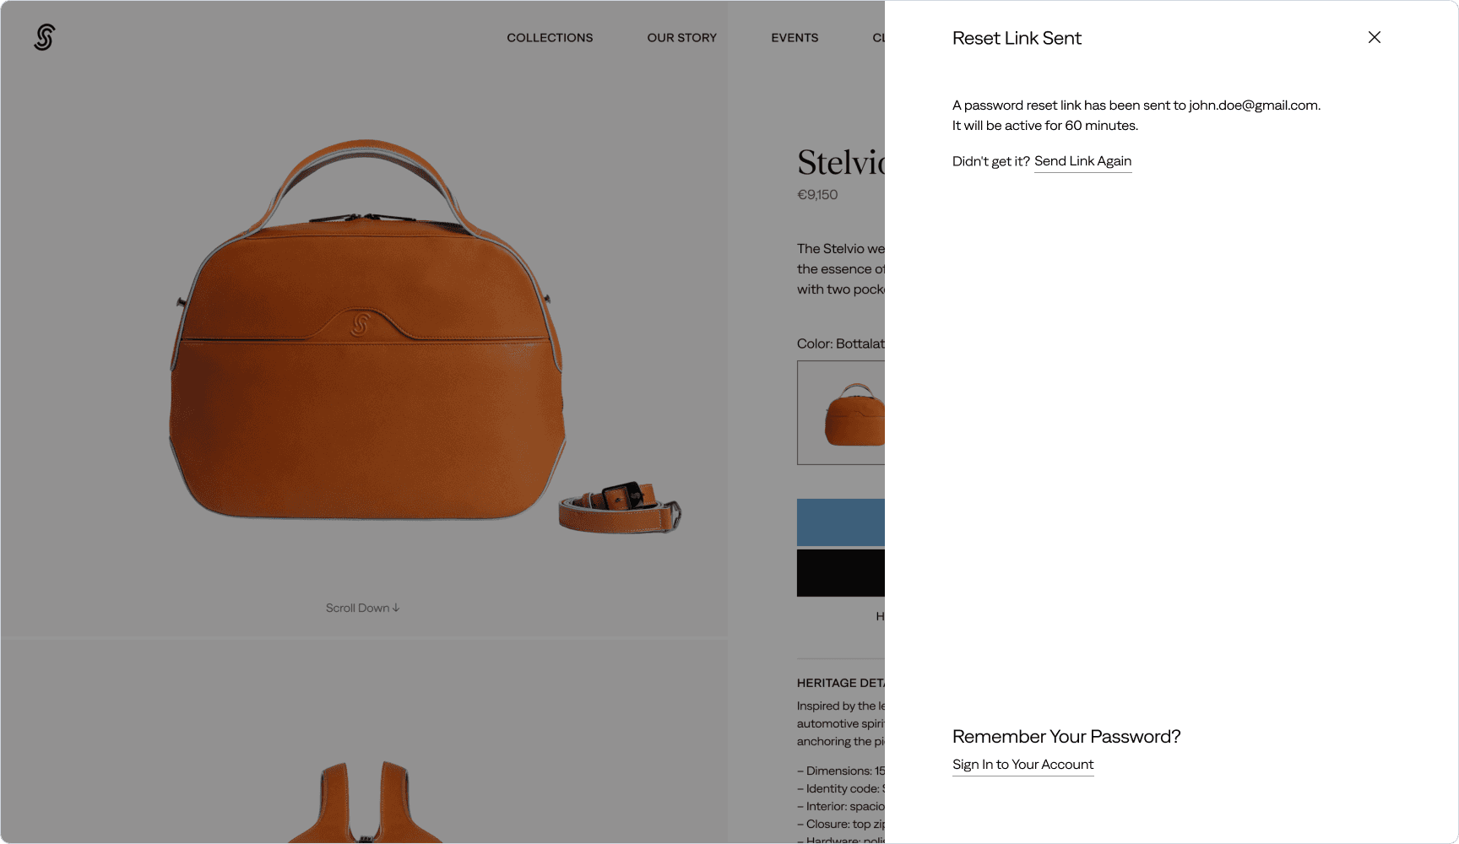The height and width of the screenshot is (844, 1459).
Task: Click the Remember Your Password heading
Action: tap(1066, 737)
